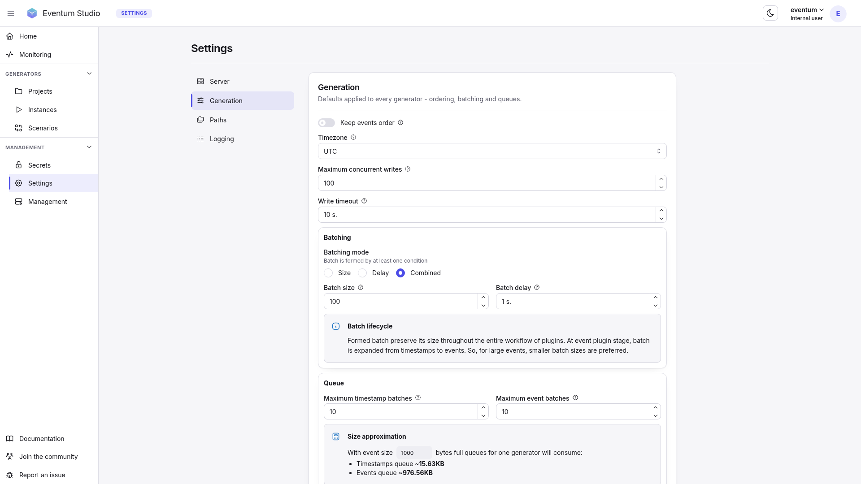Show help for Write timeout
The width and height of the screenshot is (861, 484).
coord(364,201)
